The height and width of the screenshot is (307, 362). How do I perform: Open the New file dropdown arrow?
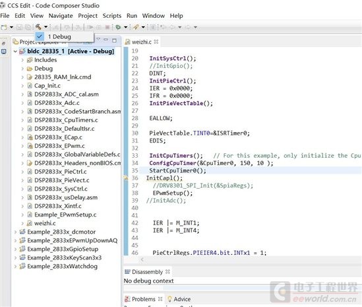click(x=11, y=27)
